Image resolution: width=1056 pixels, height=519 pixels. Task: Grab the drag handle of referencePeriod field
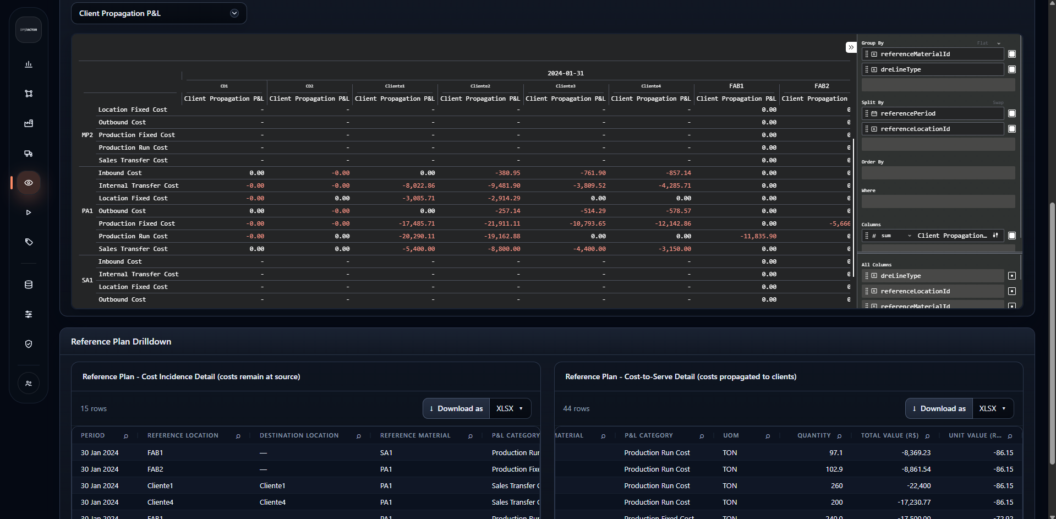(x=867, y=113)
